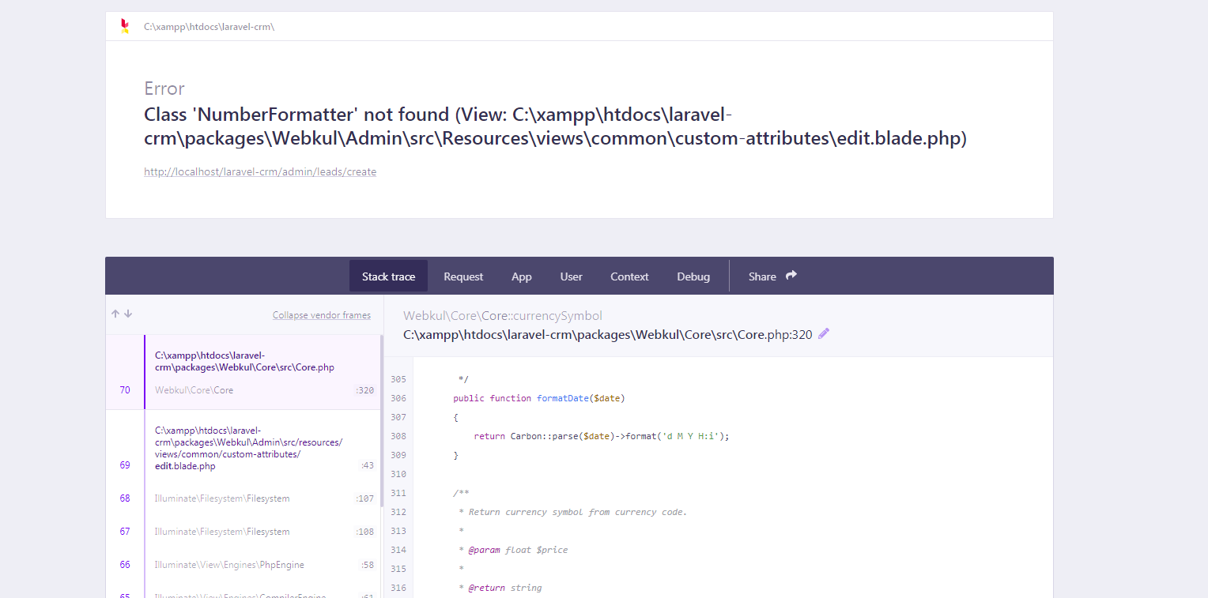Switch to the Request tab
This screenshot has width=1208, height=598.
point(463,276)
